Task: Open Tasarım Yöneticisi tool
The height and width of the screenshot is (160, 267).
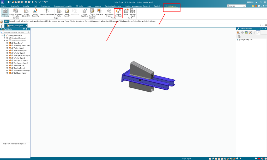Action: (118, 12)
